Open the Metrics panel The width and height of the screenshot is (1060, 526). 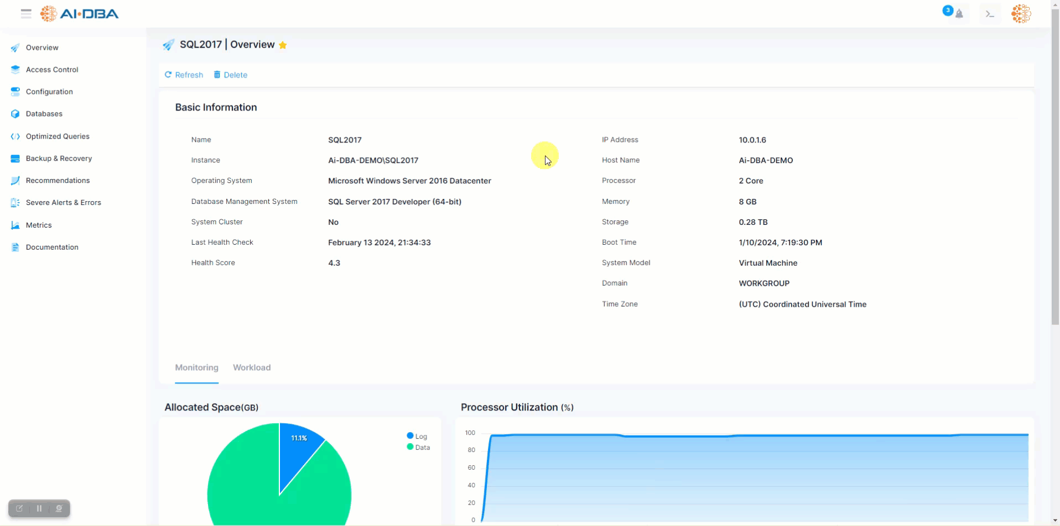click(x=39, y=225)
